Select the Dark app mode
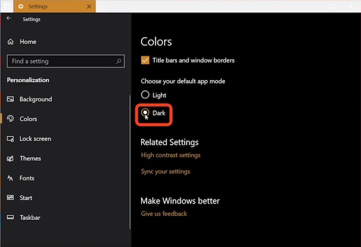The height and width of the screenshot is (247, 361). click(145, 113)
